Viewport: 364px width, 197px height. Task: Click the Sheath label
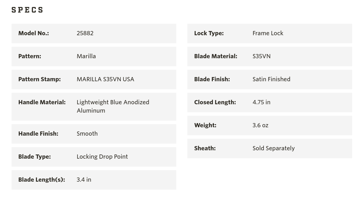click(205, 148)
